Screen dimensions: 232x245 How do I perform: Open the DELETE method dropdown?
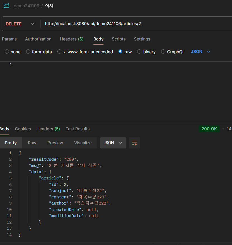point(20,24)
